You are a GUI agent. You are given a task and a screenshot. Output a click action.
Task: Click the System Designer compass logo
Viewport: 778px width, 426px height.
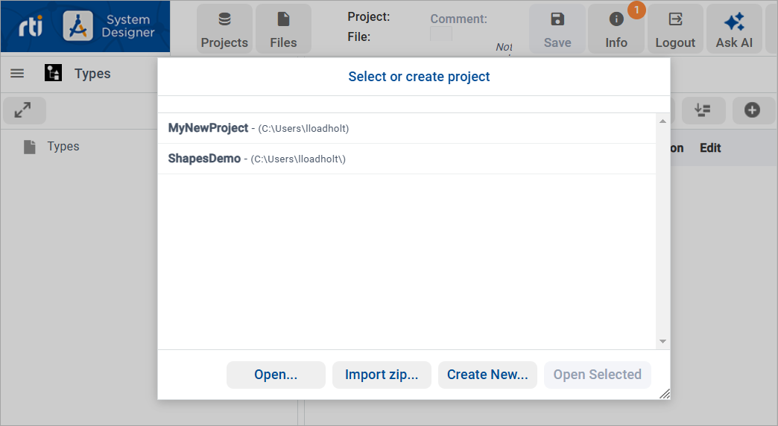point(78,26)
